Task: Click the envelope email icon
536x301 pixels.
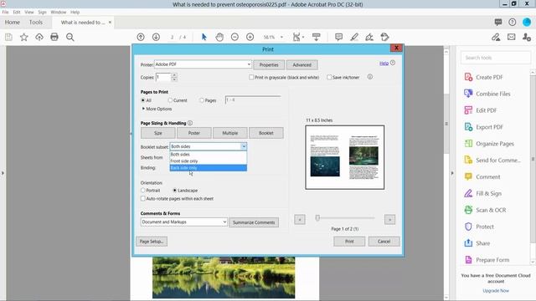Action: (x=512, y=37)
